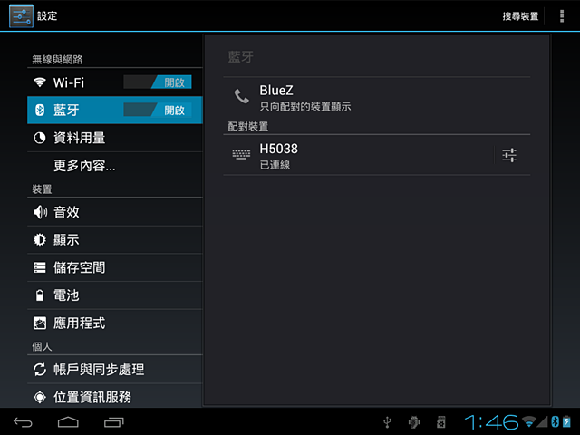Open the clock status panel at 1:46
Image resolution: width=580 pixels, height=435 pixels.
tap(491, 422)
